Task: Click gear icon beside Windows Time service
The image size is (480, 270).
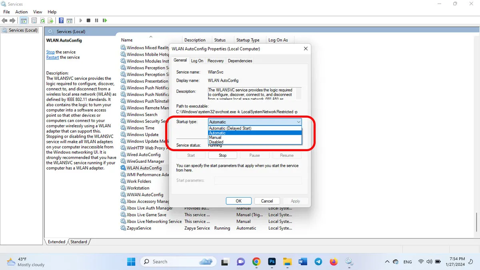Action: [123, 128]
